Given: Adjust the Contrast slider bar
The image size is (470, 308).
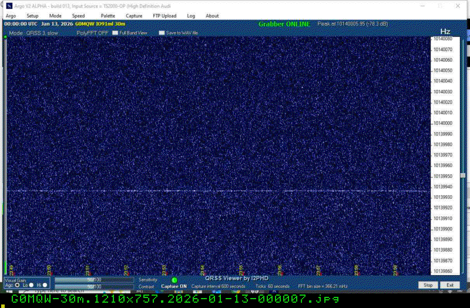Looking at the screenshot, I should coord(94,286).
